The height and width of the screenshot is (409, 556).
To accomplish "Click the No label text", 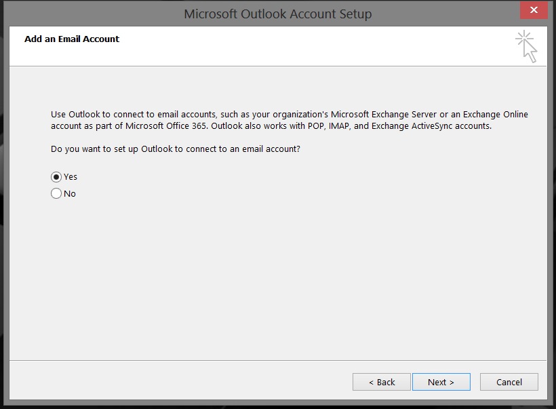I will [70, 193].
